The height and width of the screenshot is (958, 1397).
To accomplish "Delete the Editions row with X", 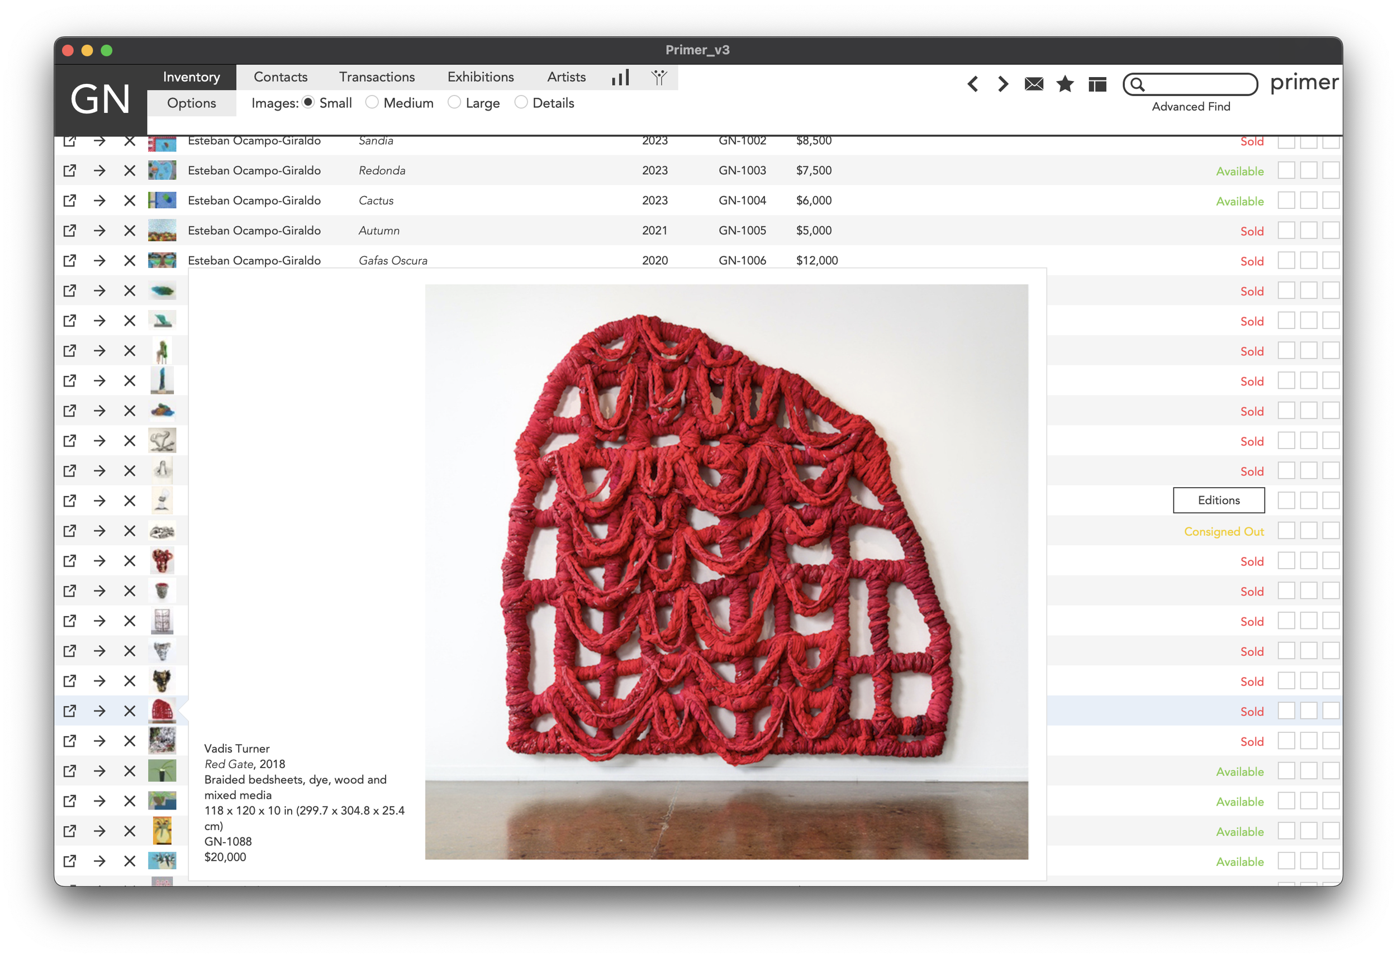I will pyautogui.click(x=130, y=501).
